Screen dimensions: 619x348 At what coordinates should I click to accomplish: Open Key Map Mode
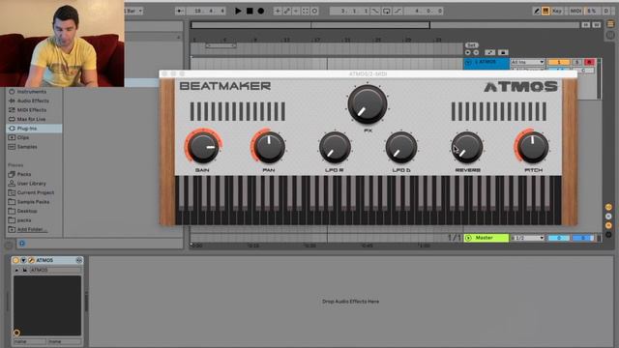pyautogui.click(x=557, y=11)
